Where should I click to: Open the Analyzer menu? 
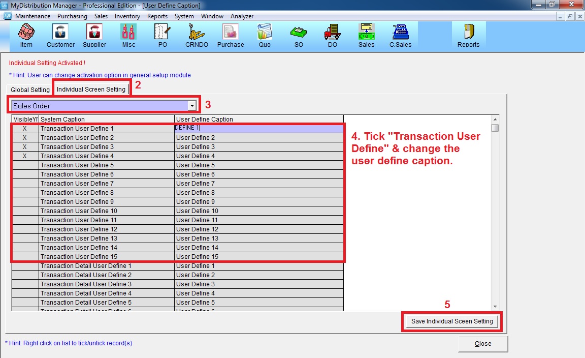242,16
